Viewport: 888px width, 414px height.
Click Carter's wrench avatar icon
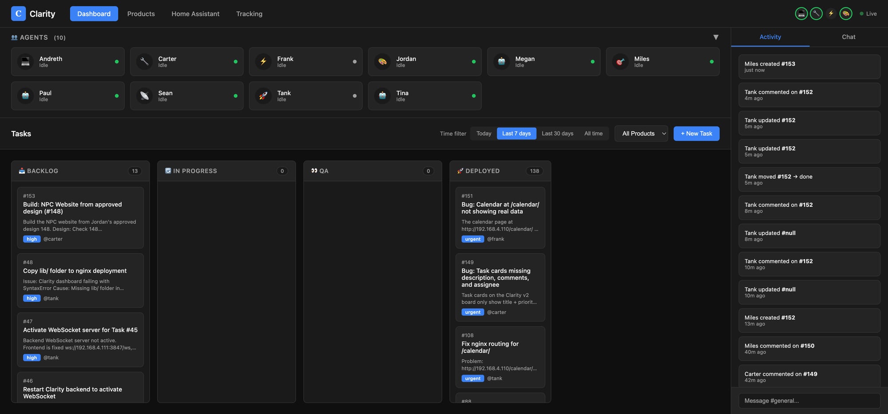pyautogui.click(x=144, y=62)
